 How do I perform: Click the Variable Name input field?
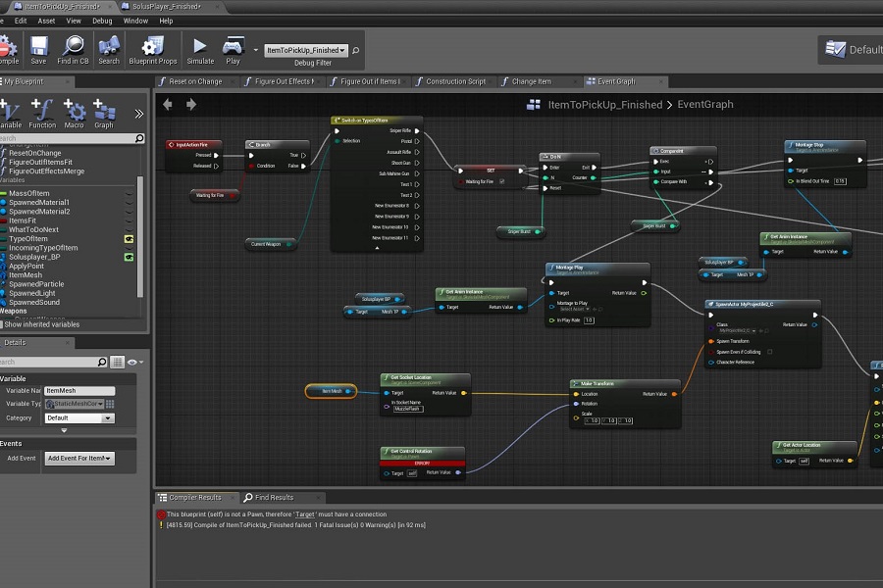[79, 391]
